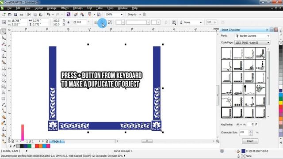Open the Snap to dropdown
The image size is (283, 159).
[x=140, y=15]
